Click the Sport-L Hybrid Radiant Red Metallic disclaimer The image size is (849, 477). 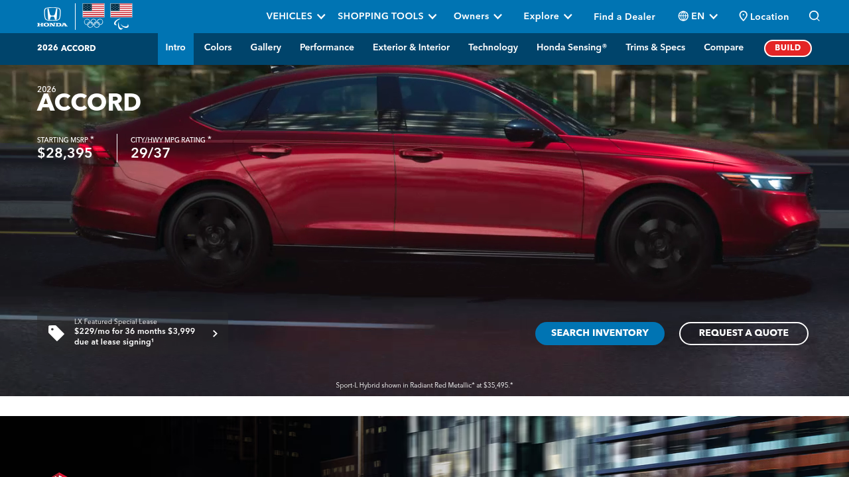point(424,385)
